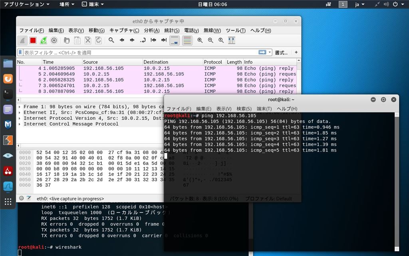409x256 pixels.
Task: Select packet number 8 echo reply row
Action: [x=157, y=91]
